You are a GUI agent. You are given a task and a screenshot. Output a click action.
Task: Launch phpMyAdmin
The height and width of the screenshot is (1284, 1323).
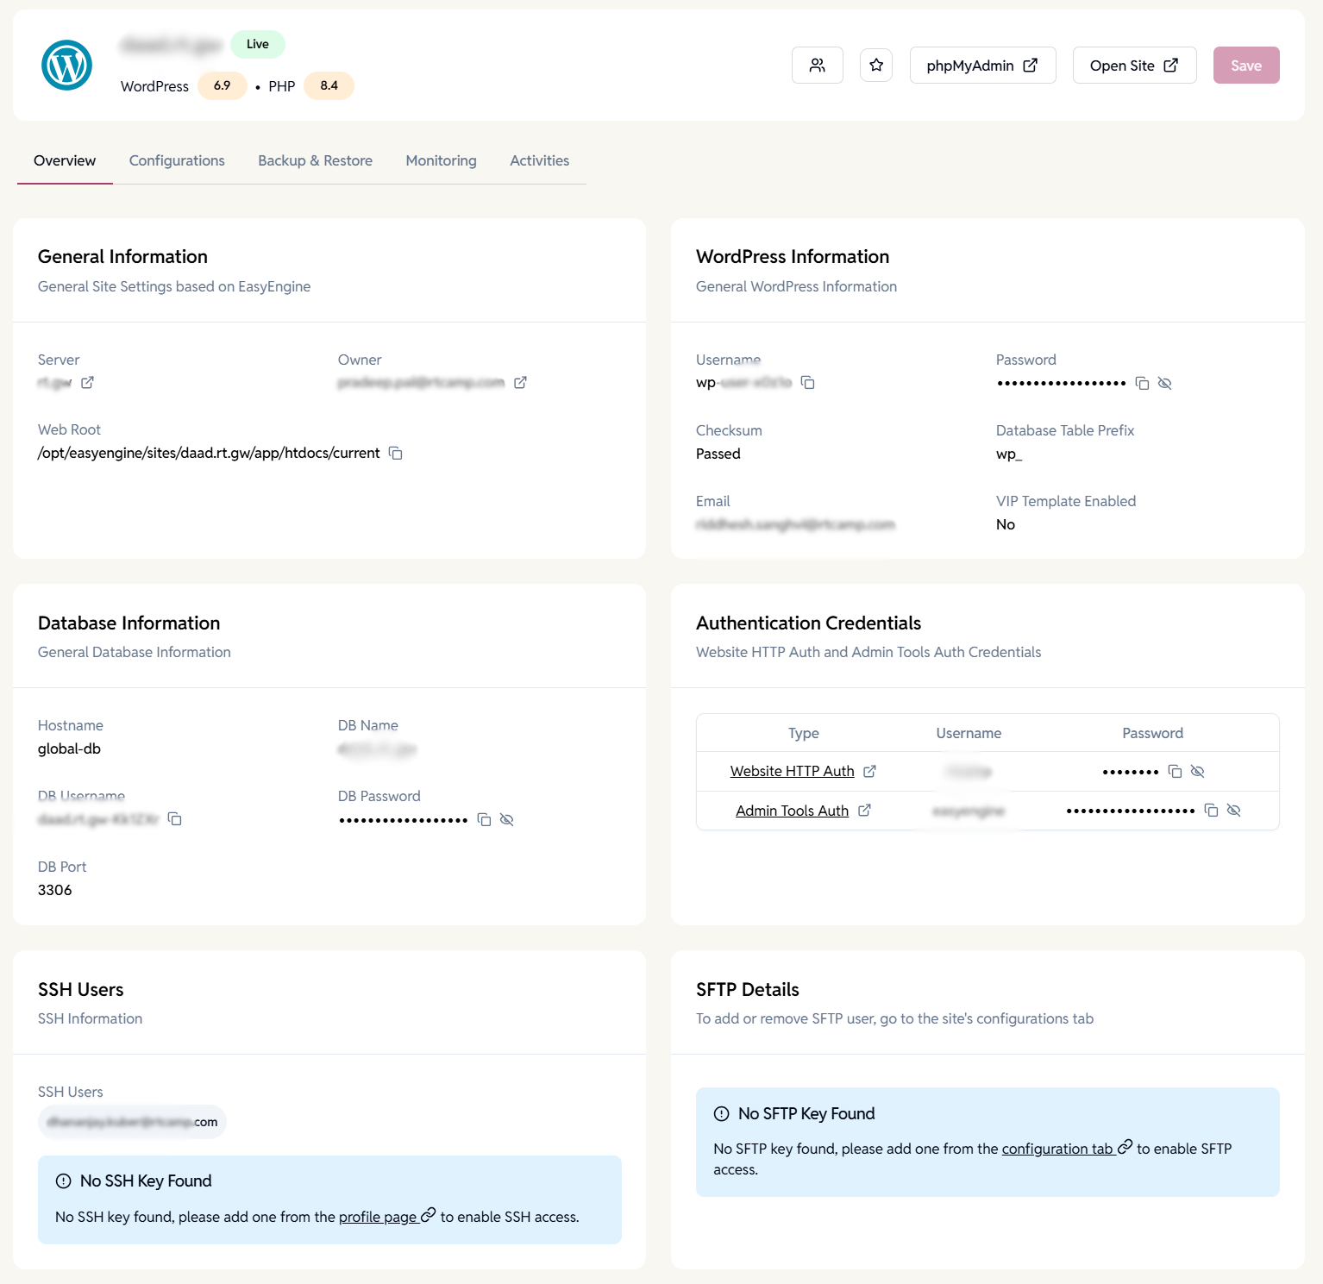pyautogui.click(x=982, y=65)
